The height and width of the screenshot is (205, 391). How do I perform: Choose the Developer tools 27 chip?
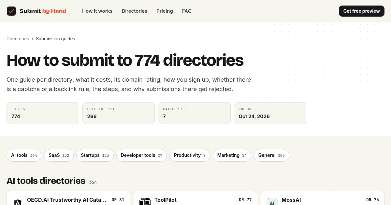(141, 155)
